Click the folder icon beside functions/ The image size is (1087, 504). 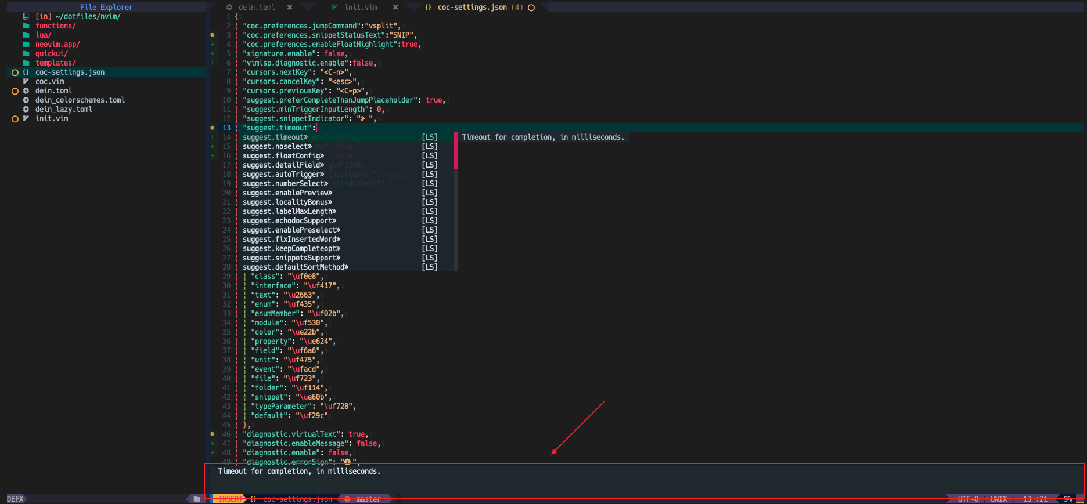[26, 26]
